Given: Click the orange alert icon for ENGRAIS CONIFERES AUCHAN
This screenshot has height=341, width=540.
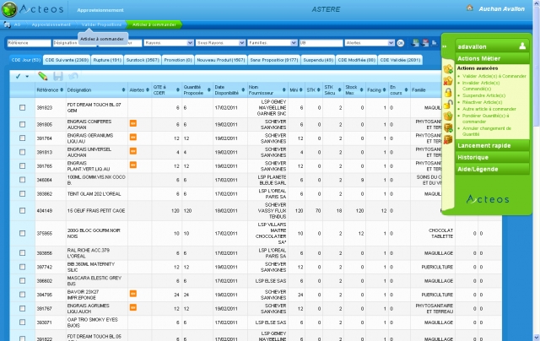Looking at the screenshot, I should pos(133,123).
